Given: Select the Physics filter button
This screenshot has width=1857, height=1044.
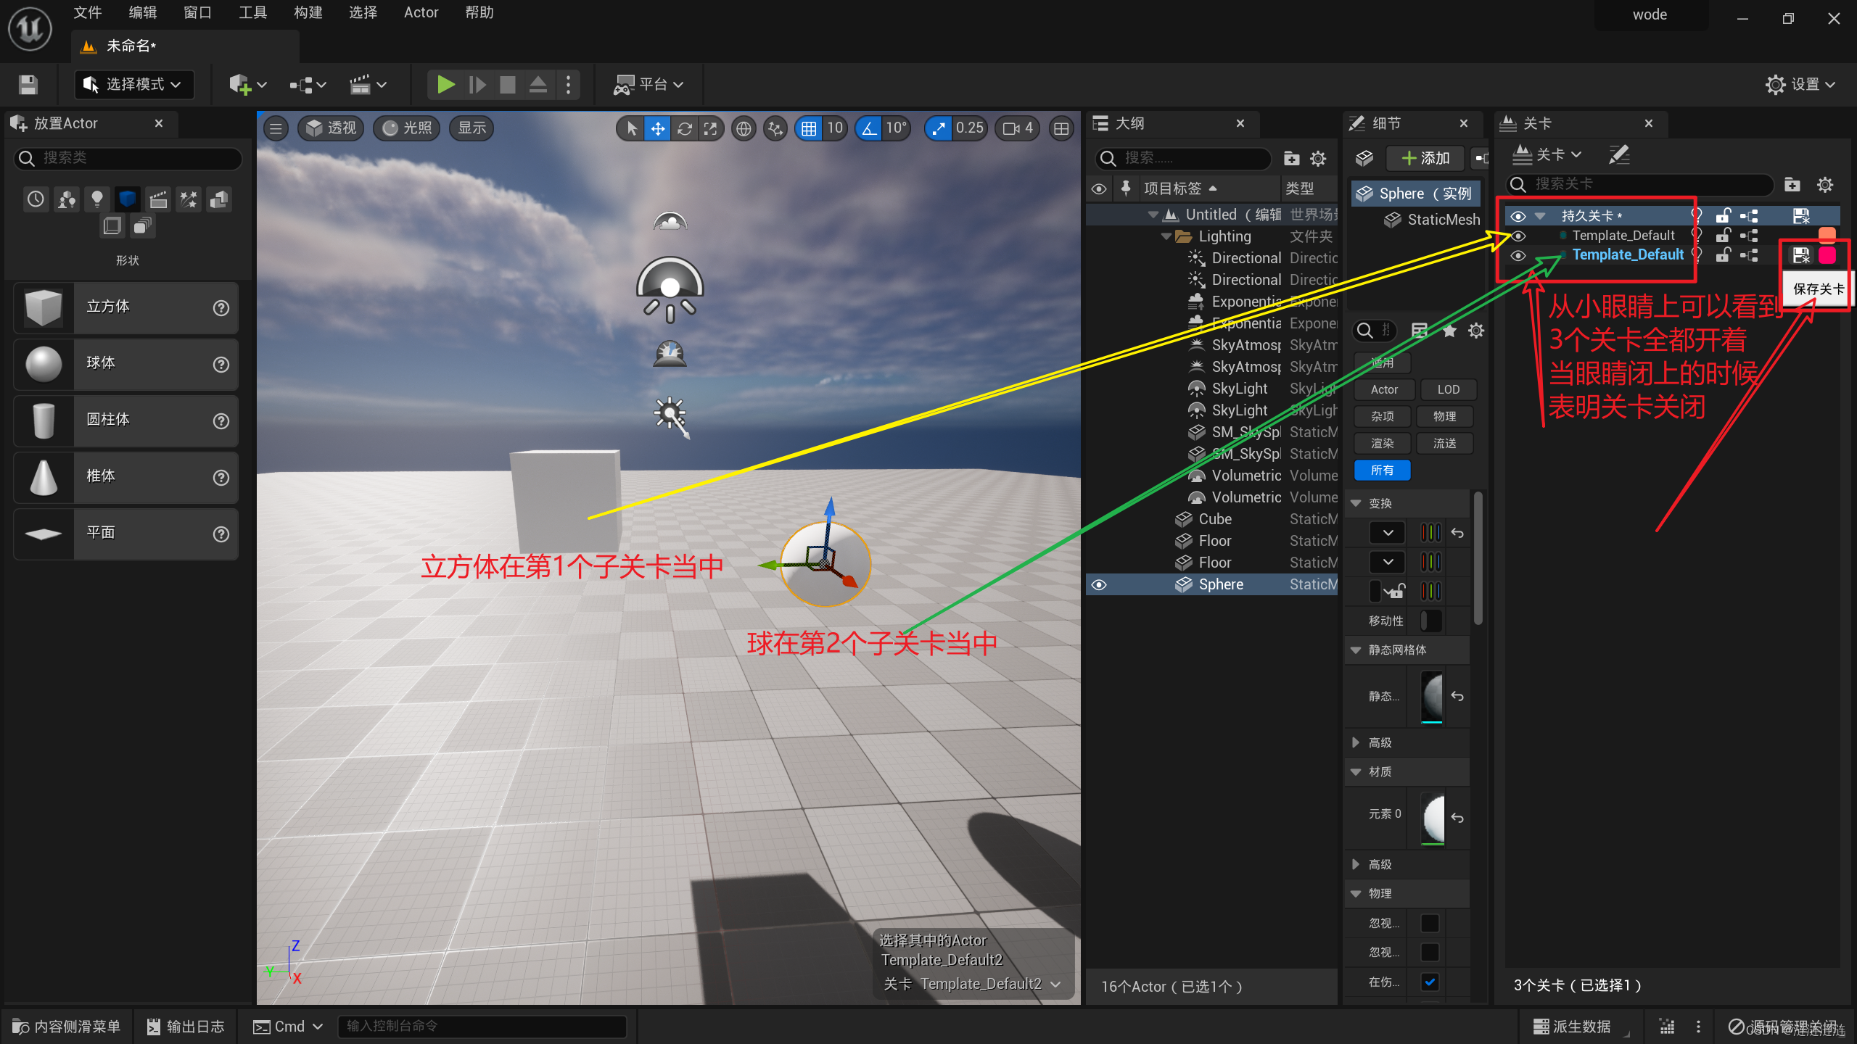Looking at the screenshot, I should click(x=1444, y=416).
